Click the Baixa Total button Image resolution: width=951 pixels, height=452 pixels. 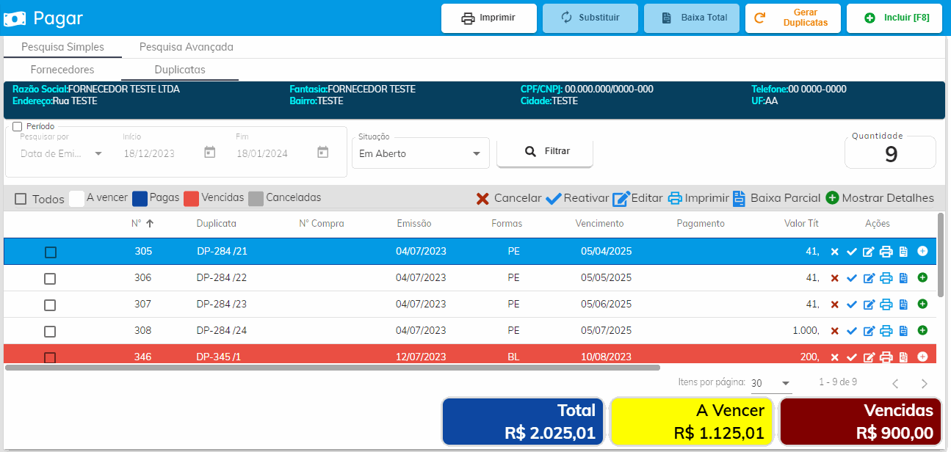click(692, 18)
